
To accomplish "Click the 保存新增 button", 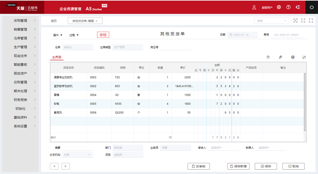I will point(238,166).
